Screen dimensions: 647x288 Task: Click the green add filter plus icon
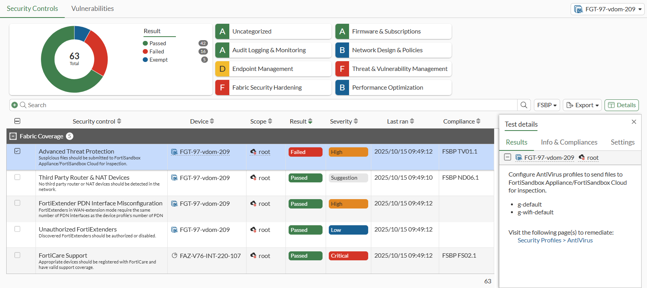pos(14,105)
